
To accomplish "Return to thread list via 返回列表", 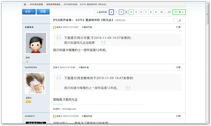I will click(102, 12).
